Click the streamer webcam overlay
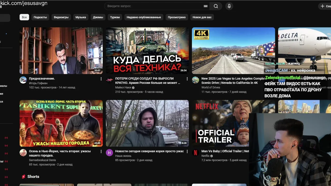 pyautogui.click(x=290, y=150)
